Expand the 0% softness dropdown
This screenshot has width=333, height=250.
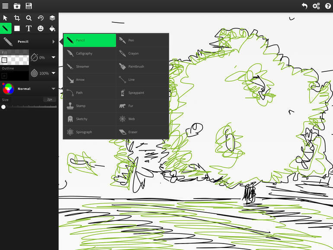click(x=54, y=58)
